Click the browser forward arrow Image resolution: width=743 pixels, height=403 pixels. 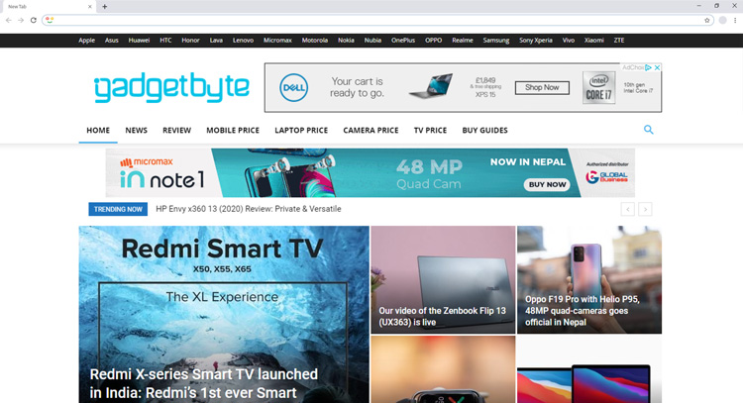pos(21,20)
